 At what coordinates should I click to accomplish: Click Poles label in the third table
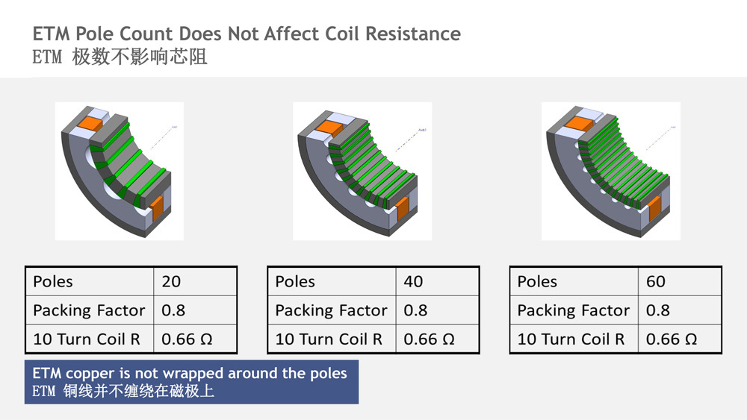[x=537, y=281]
